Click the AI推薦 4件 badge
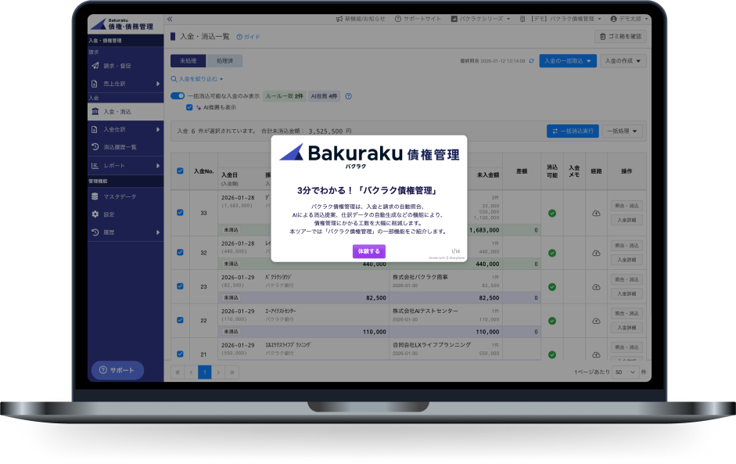The image size is (736, 464). pyautogui.click(x=324, y=95)
